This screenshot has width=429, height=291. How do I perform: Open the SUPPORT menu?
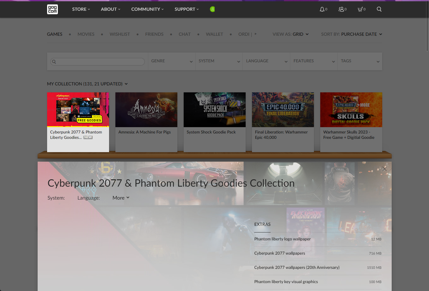(187, 9)
